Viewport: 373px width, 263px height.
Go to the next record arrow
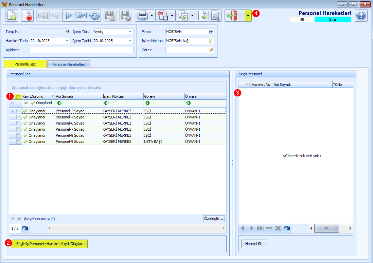click(x=69, y=16)
